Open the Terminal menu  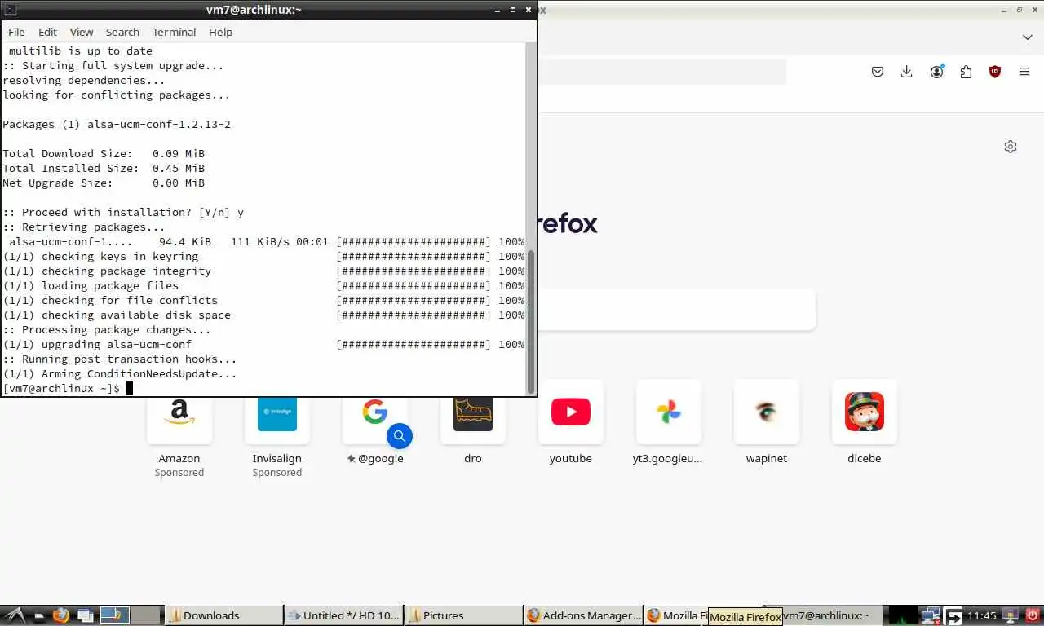click(x=174, y=32)
